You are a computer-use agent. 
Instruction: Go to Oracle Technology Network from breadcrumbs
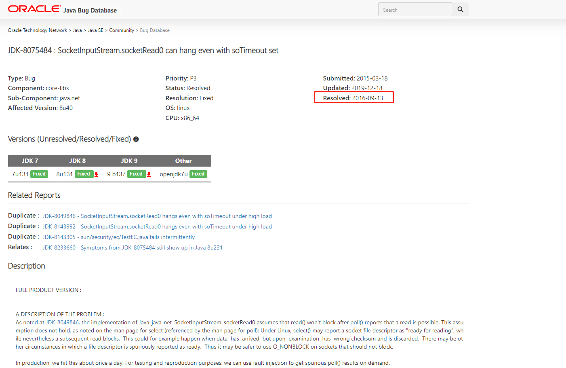(37, 30)
